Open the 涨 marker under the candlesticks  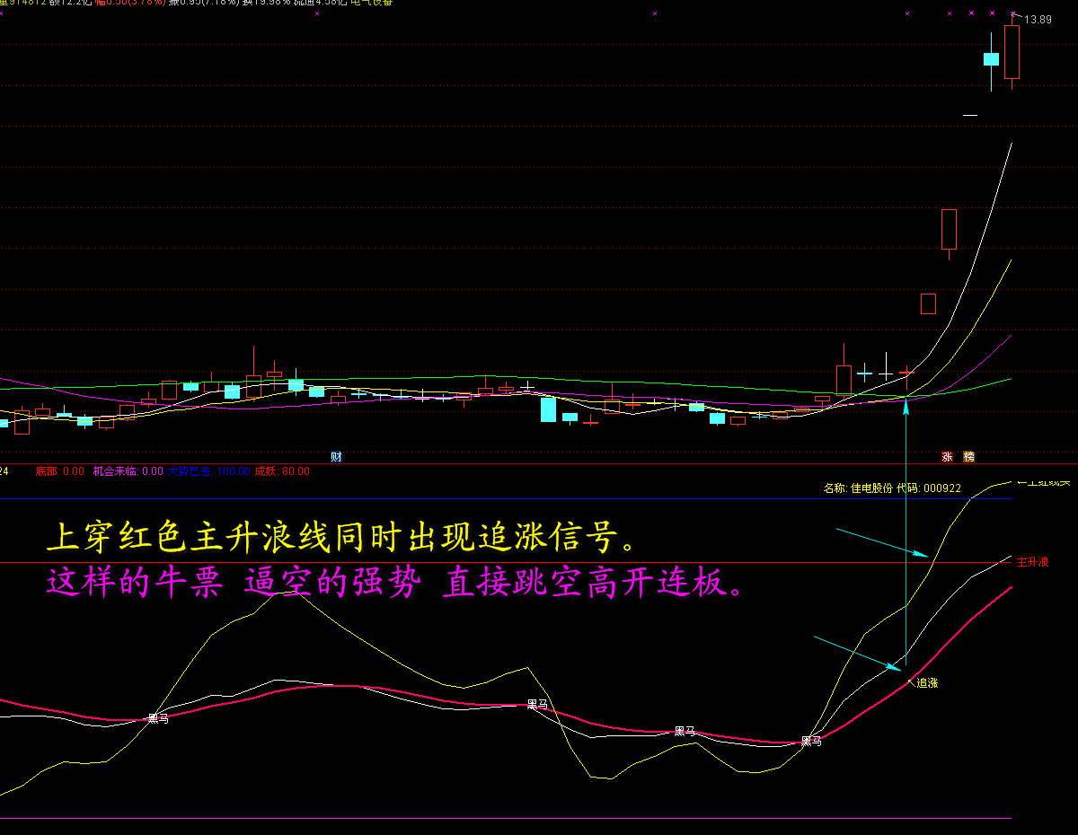(x=947, y=456)
